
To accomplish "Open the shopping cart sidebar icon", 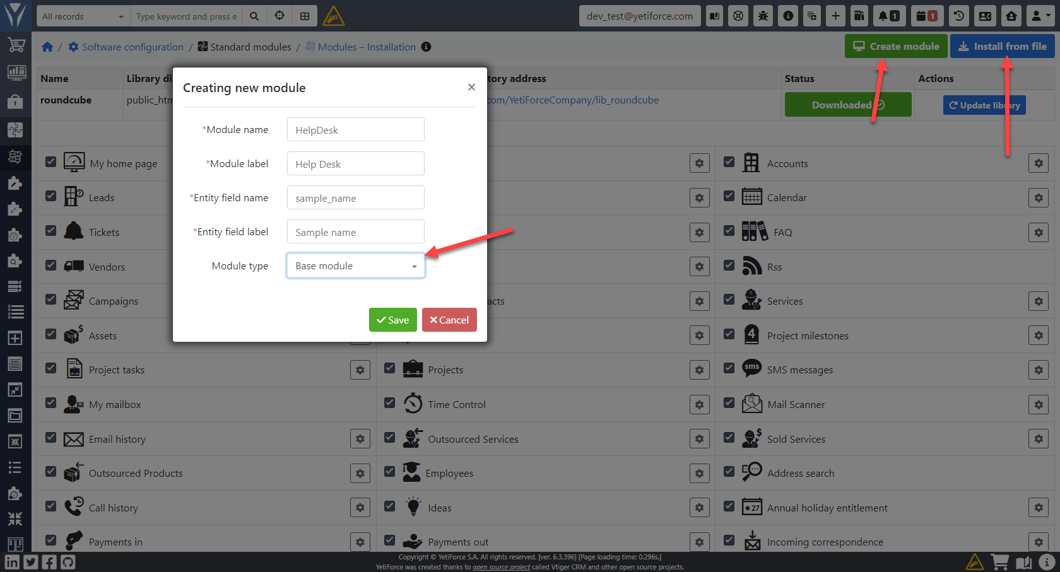I will click(16, 45).
